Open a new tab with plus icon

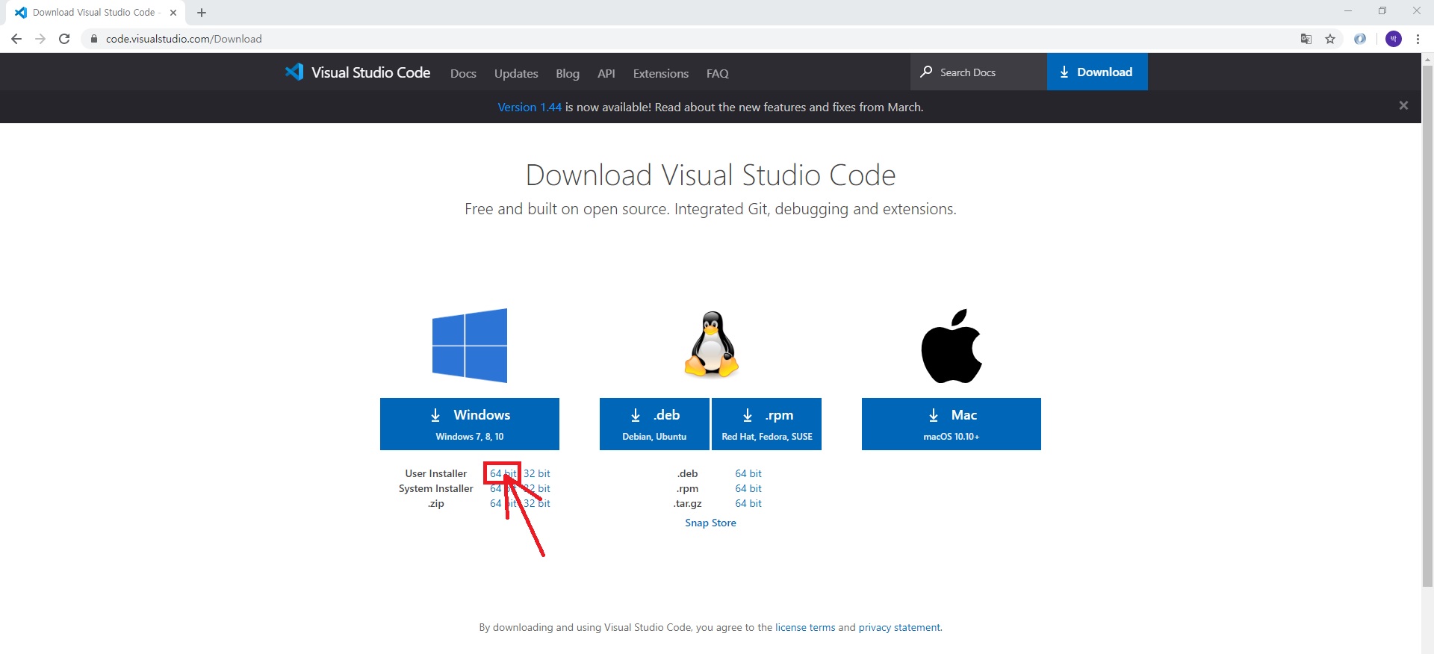[202, 13]
